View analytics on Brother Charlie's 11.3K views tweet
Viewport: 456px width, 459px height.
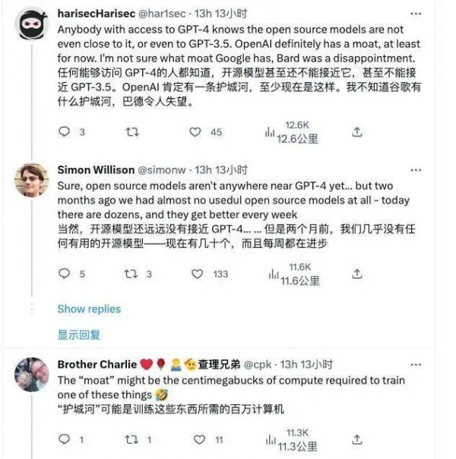pyautogui.click(x=270, y=439)
